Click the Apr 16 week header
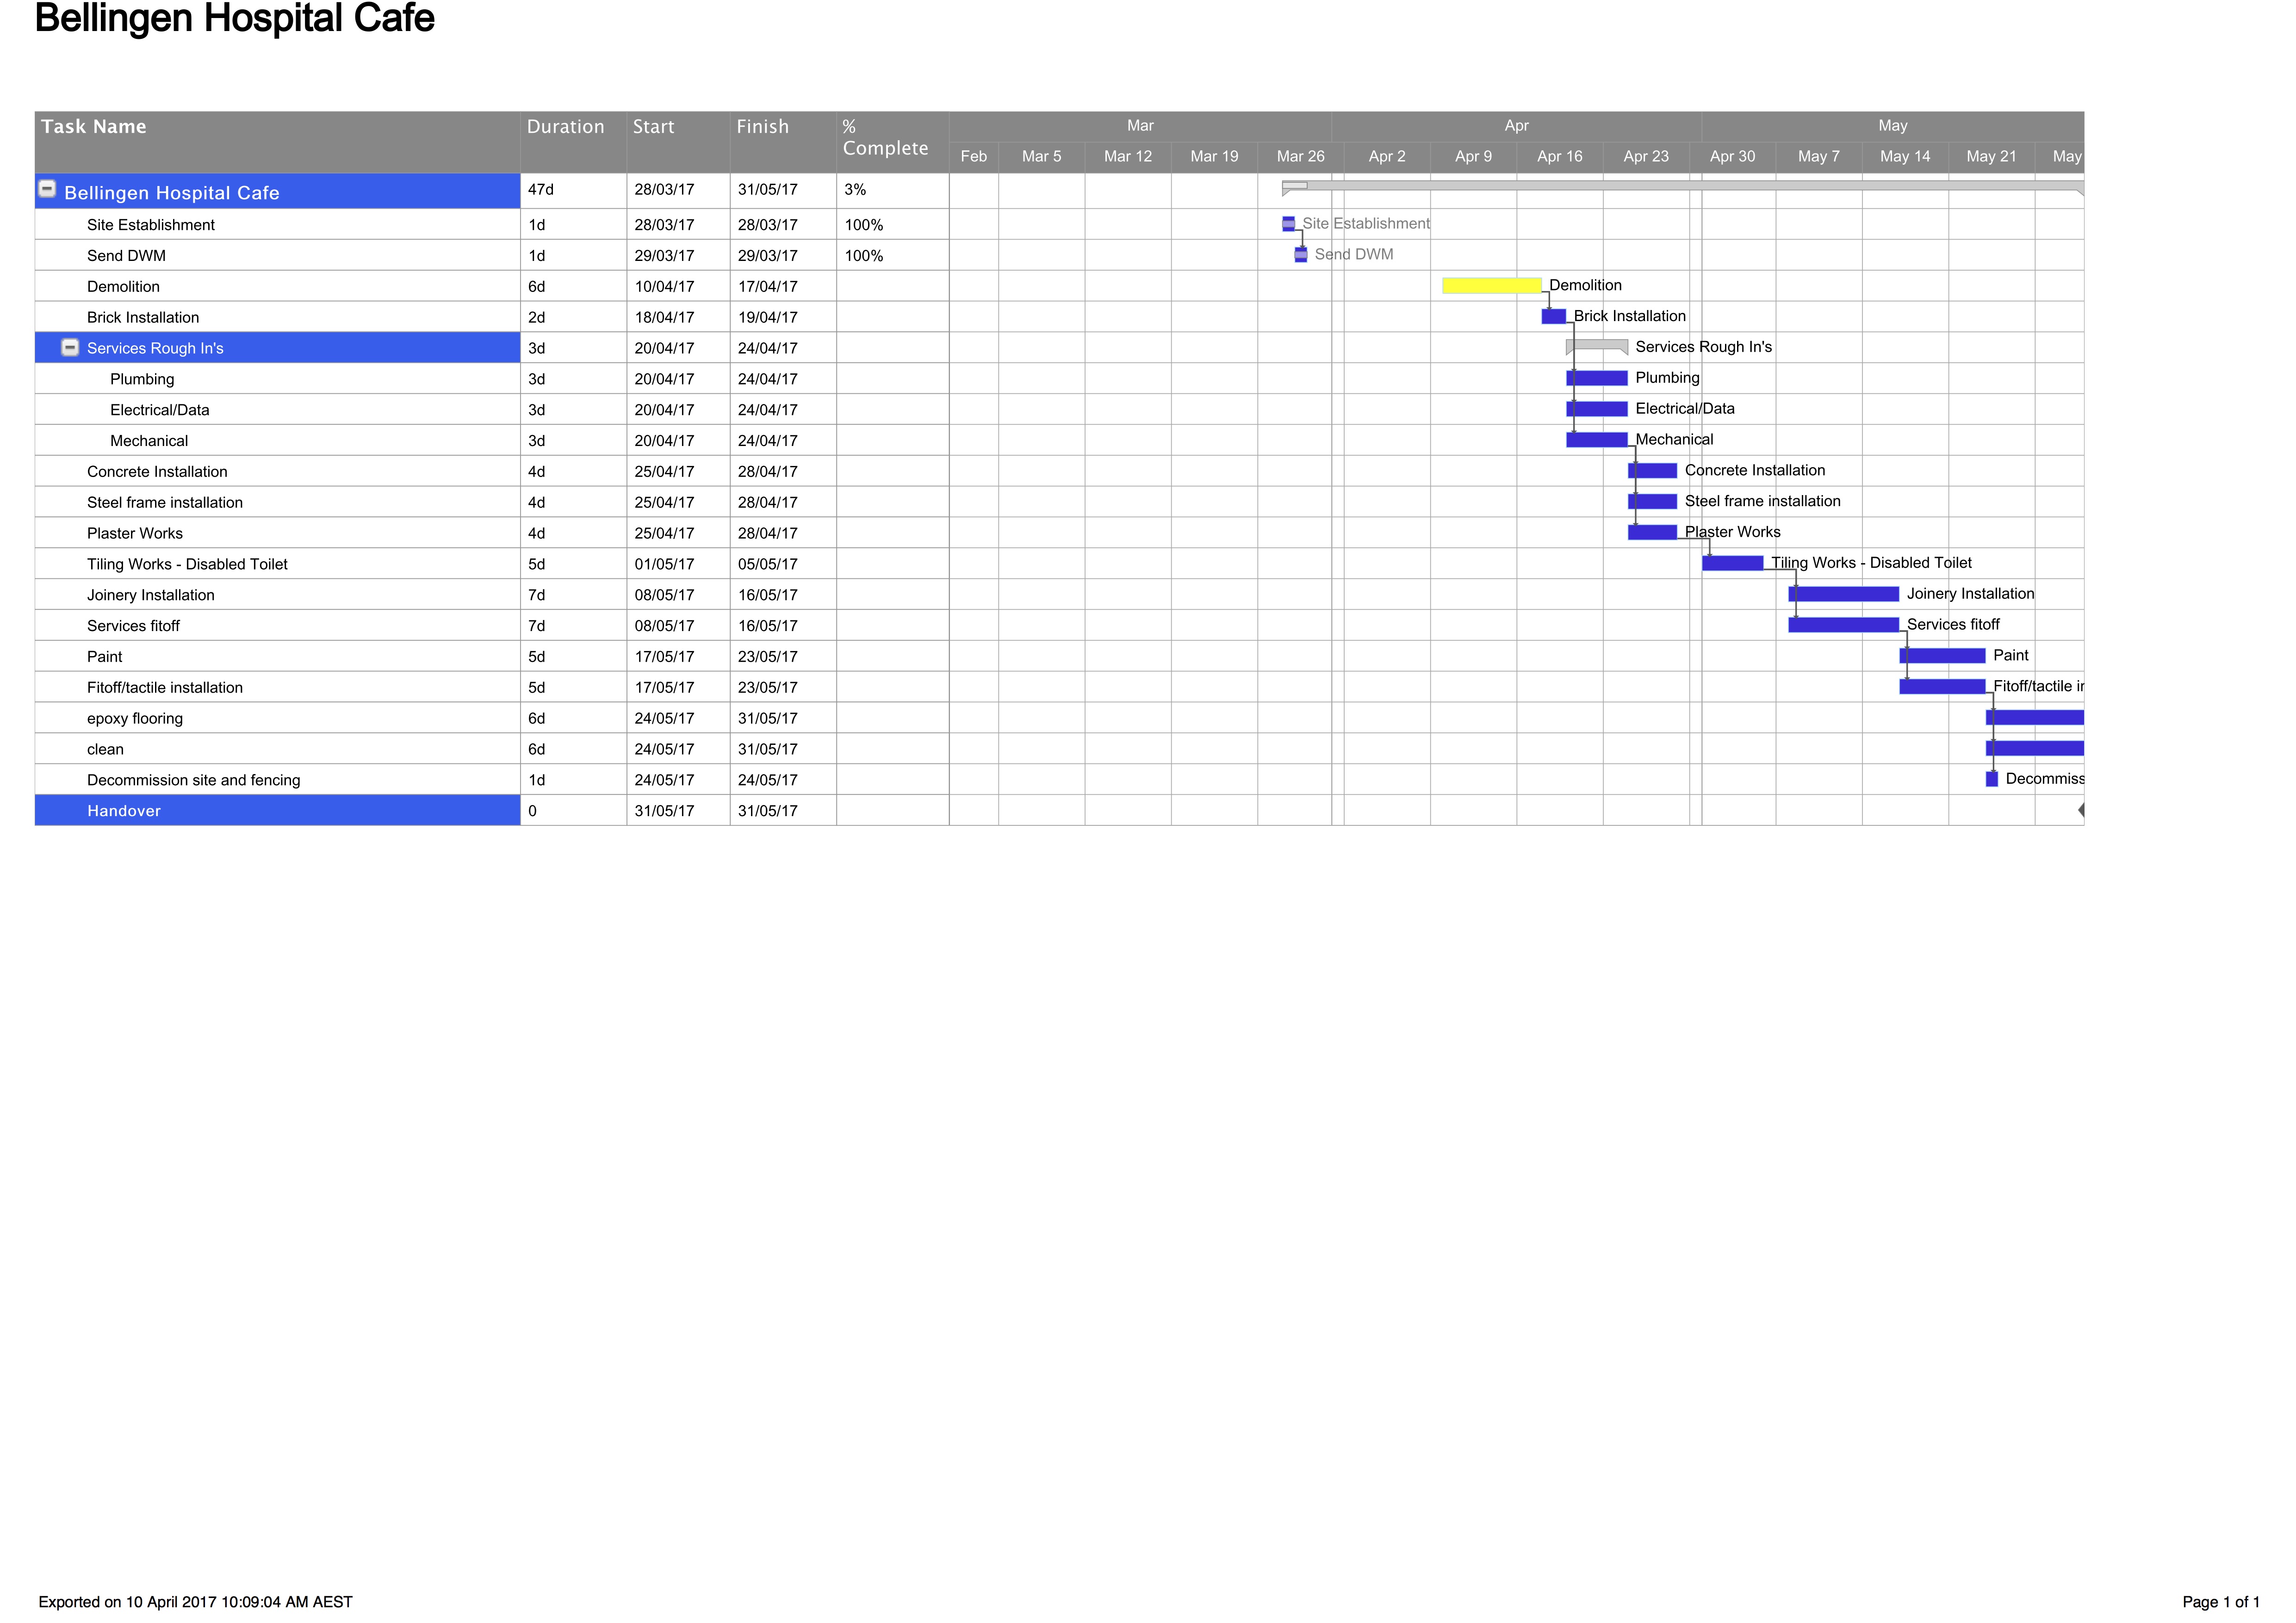Screen dimensions: 2296x1623 [1560, 157]
